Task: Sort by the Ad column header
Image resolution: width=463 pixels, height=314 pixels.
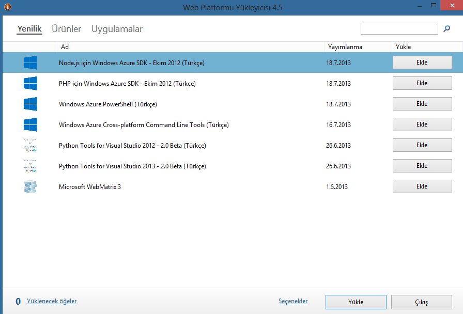Action: (191, 47)
